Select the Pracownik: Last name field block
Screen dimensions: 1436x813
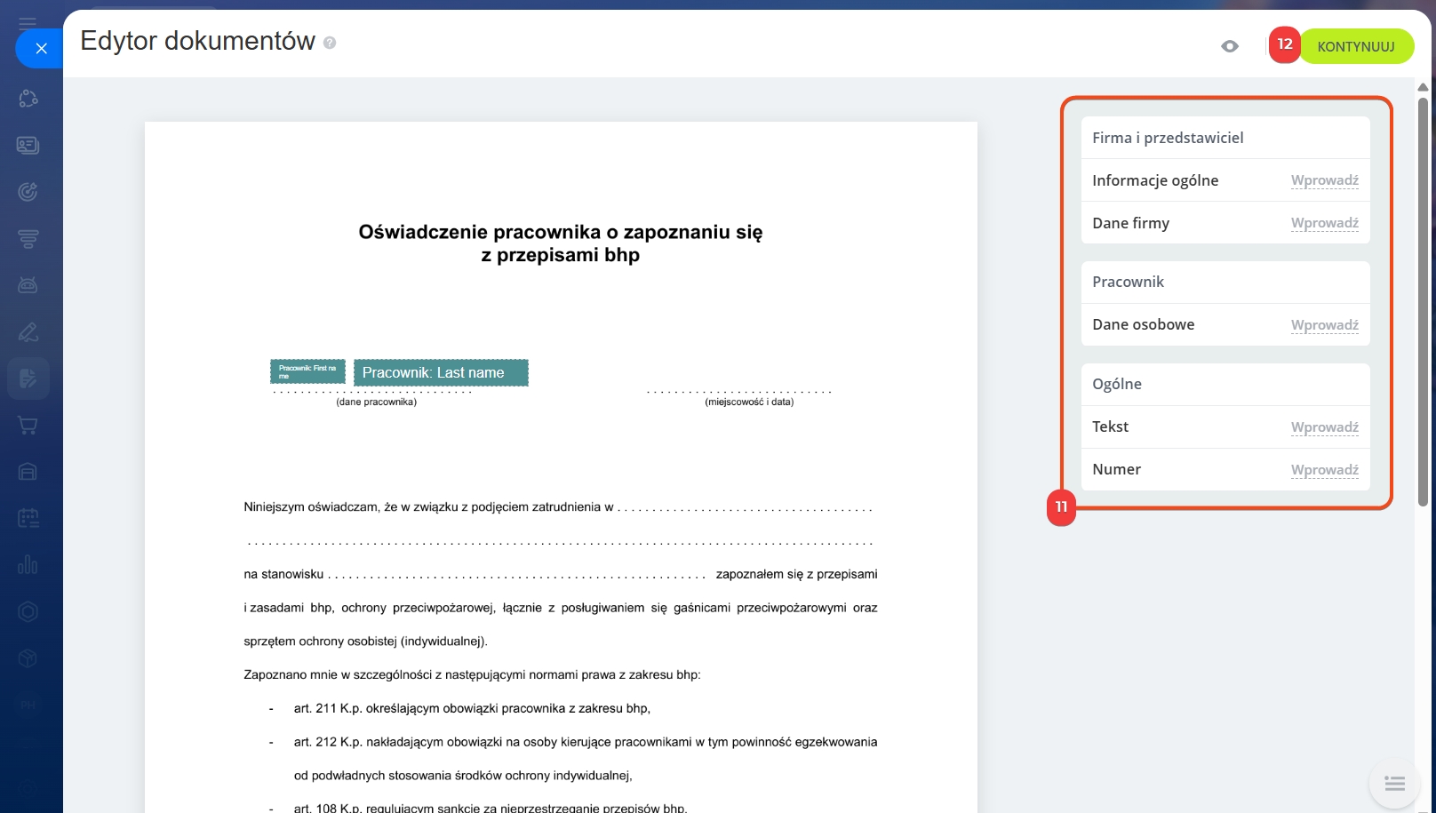pyautogui.click(x=441, y=373)
